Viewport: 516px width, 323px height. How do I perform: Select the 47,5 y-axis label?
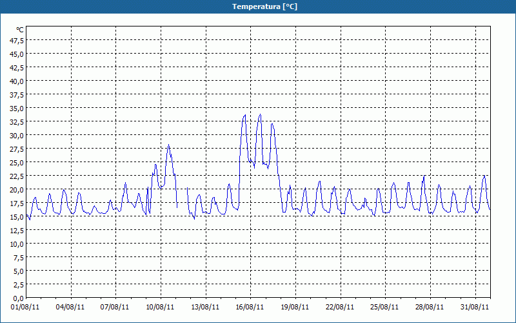17,41
